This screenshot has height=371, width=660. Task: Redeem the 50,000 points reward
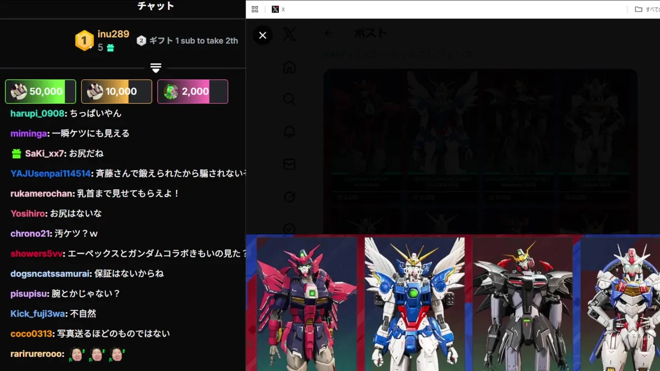pos(40,91)
